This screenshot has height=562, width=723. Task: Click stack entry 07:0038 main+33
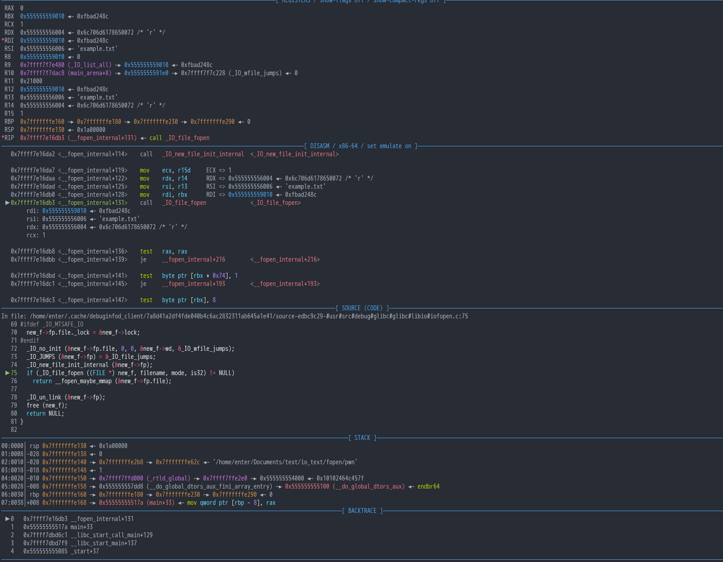(x=138, y=503)
